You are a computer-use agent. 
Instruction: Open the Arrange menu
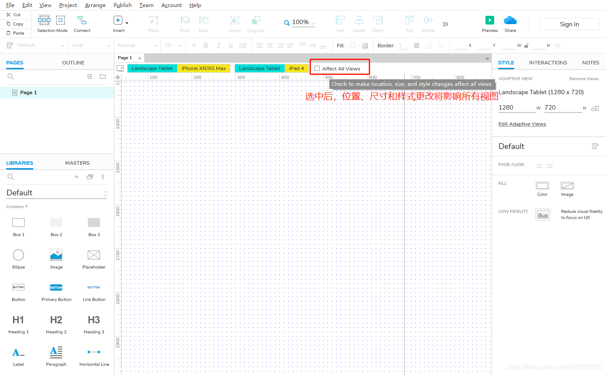coord(95,5)
